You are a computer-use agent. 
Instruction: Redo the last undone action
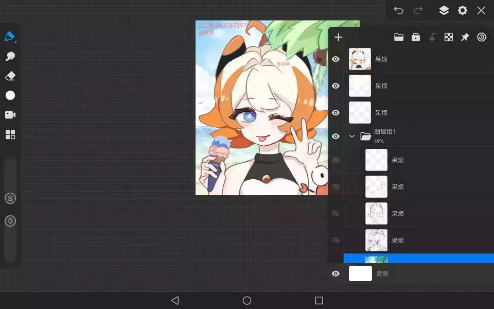418,10
